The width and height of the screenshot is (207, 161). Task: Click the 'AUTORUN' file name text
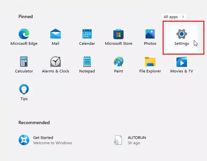tap(137, 138)
